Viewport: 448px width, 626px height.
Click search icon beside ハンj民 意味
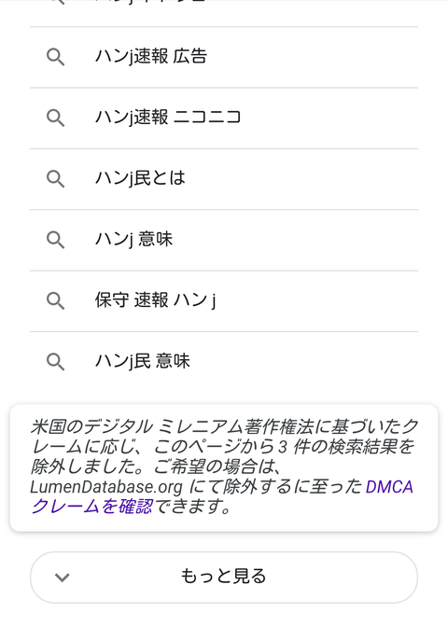[x=55, y=362]
